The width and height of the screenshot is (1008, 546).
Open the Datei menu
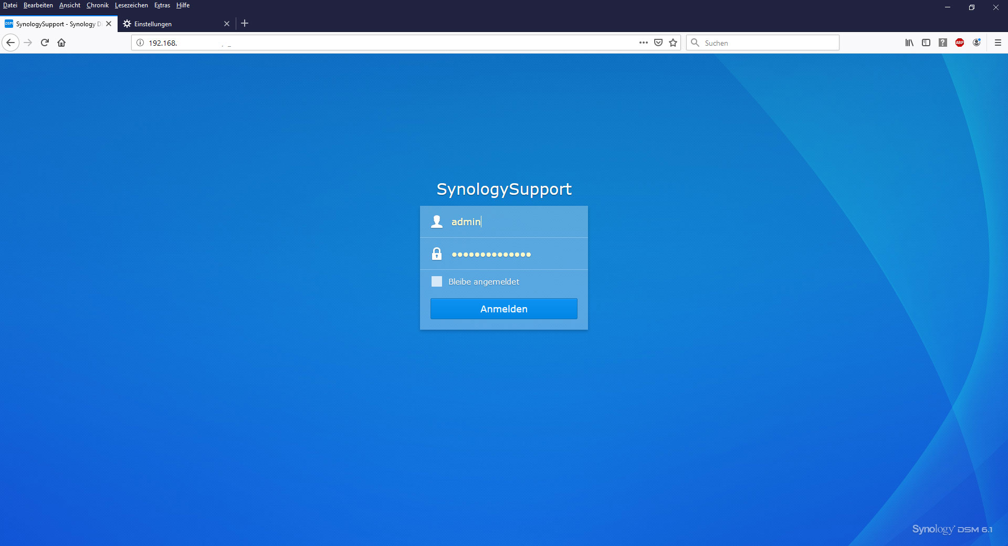point(10,5)
